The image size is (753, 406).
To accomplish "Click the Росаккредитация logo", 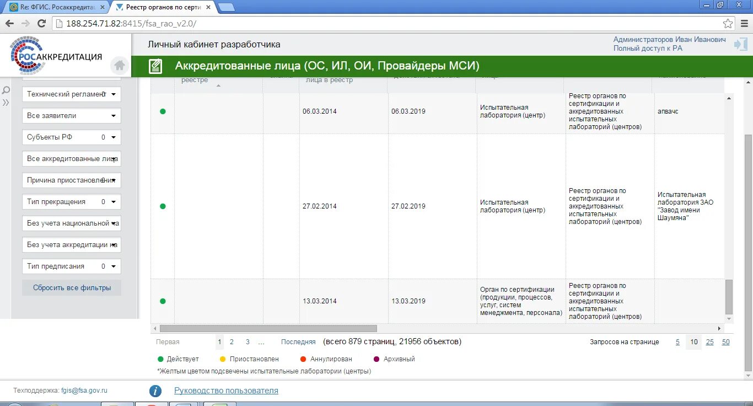I will tap(56, 56).
